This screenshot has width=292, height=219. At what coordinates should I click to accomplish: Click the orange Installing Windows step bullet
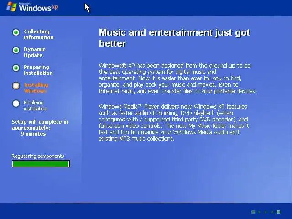point(16,86)
